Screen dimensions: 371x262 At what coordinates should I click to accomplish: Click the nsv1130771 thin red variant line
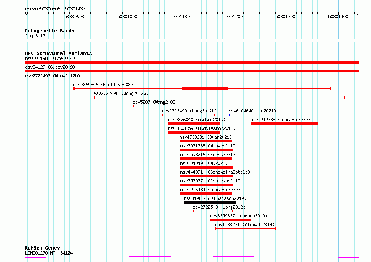click(x=246, y=229)
